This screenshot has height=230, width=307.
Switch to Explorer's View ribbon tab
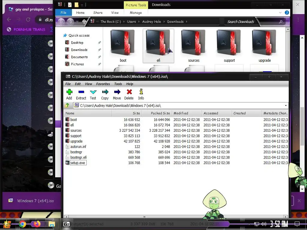(x=115, y=13)
